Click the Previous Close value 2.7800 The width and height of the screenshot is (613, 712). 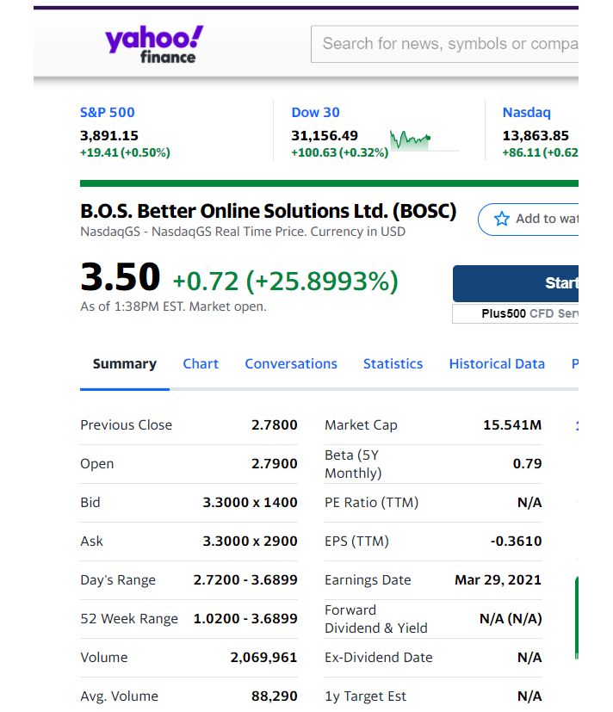click(x=275, y=425)
